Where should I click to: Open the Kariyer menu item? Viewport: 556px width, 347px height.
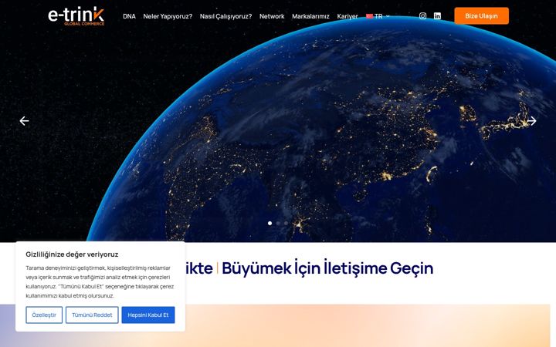pyautogui.click(x=347, y=16)
